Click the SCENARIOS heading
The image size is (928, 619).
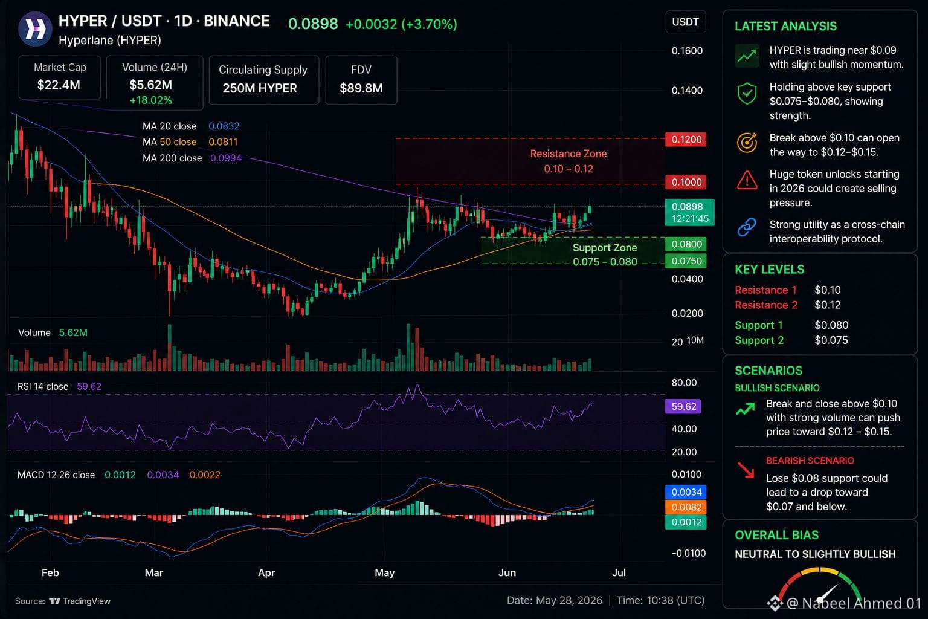point(768,371)
